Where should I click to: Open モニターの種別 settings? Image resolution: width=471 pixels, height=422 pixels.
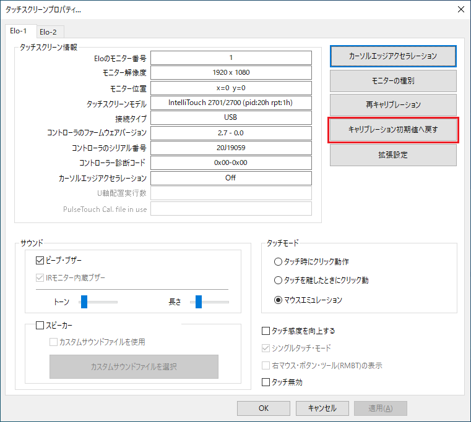pos(393,80)
